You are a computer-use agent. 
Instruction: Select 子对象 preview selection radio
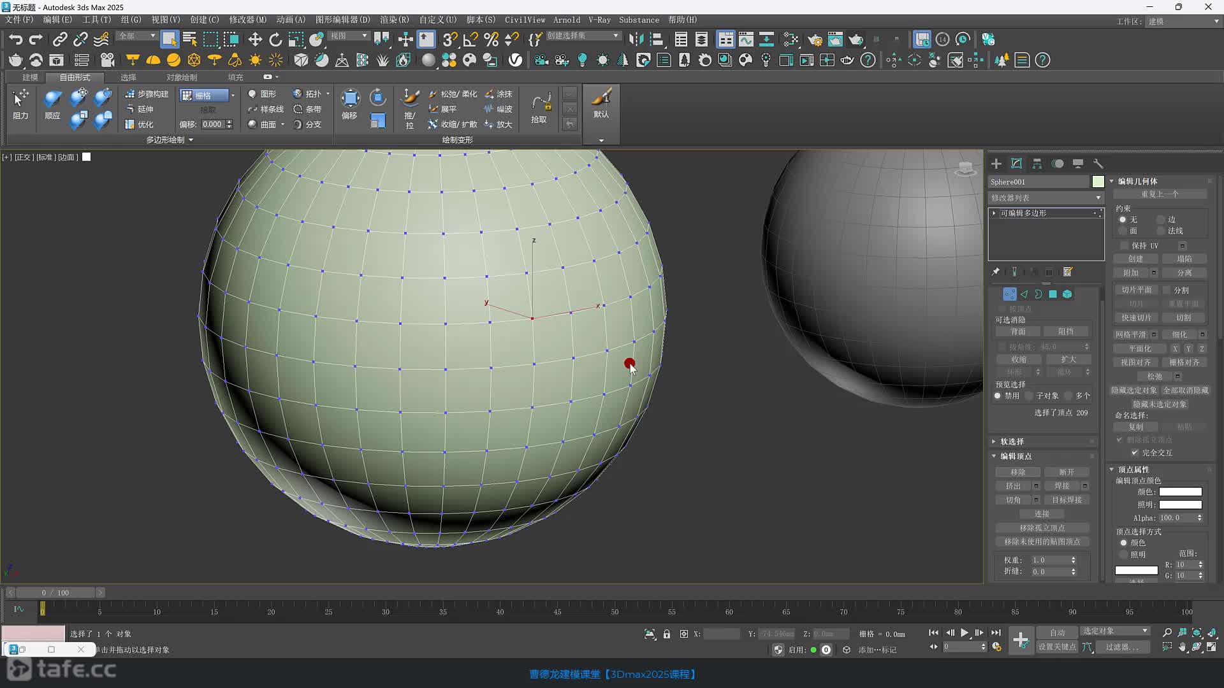pos(1029,396)
